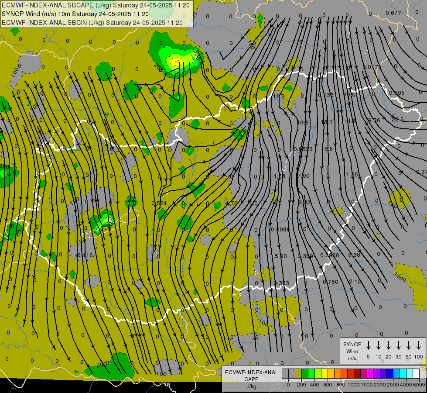The image size is (427, 393).
Task: Pick the white swatch ending at 6000
Action: pyautogui.click(x=416, y=373)
